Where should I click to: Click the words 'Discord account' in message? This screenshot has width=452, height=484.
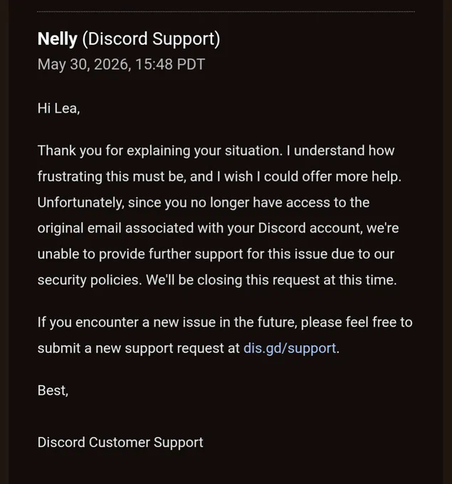pos(310,228)
